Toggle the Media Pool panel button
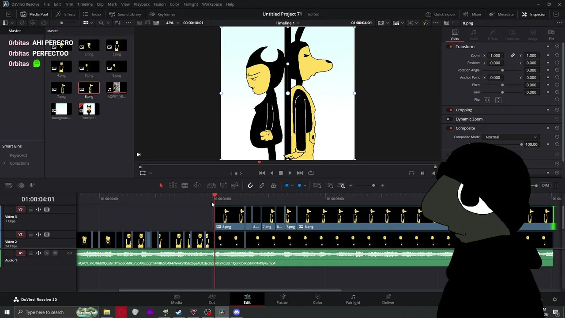This screenshot has height=318, width=565. 34,14
